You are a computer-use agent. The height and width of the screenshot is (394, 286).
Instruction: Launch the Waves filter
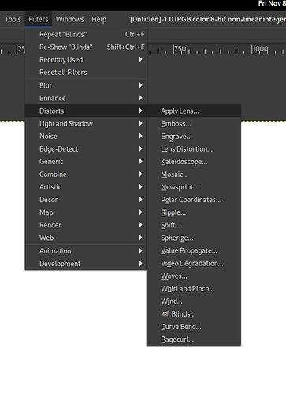pos(194,276)
